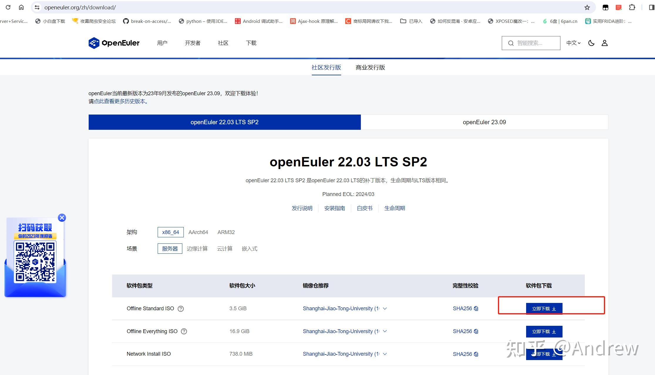Select the AArch64 architecture option
The height and width of the screenshot is (375, 655).
pos(198,232)
